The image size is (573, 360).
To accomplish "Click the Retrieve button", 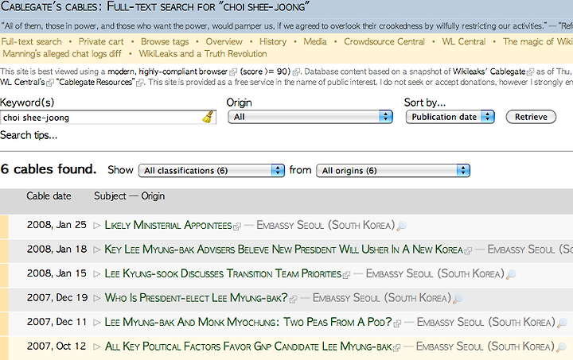I will tap(531, 117).
